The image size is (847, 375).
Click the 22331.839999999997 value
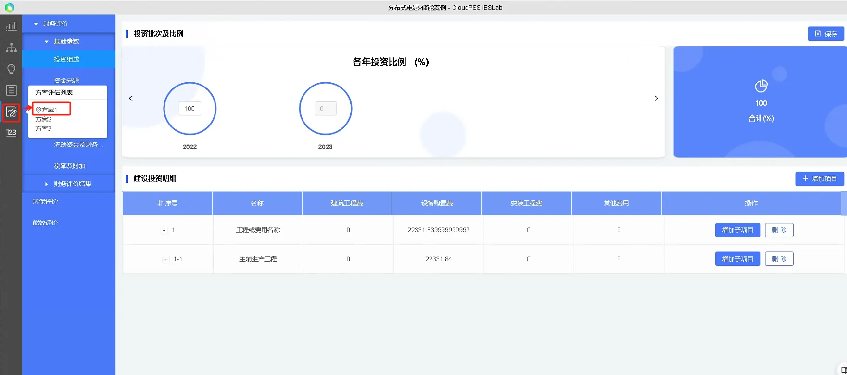(x=438, y=230)
